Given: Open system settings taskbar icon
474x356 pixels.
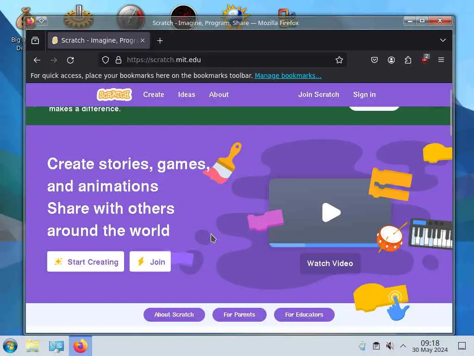Looking at the screenshot, I should [x=56, y=346].
